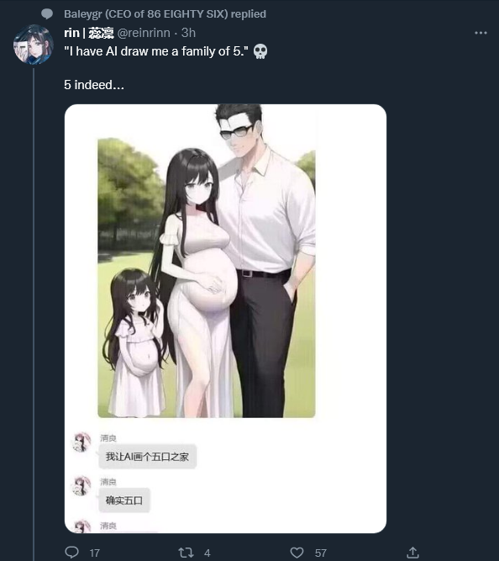Click the retweet count 4

click(x=207, y=553)
